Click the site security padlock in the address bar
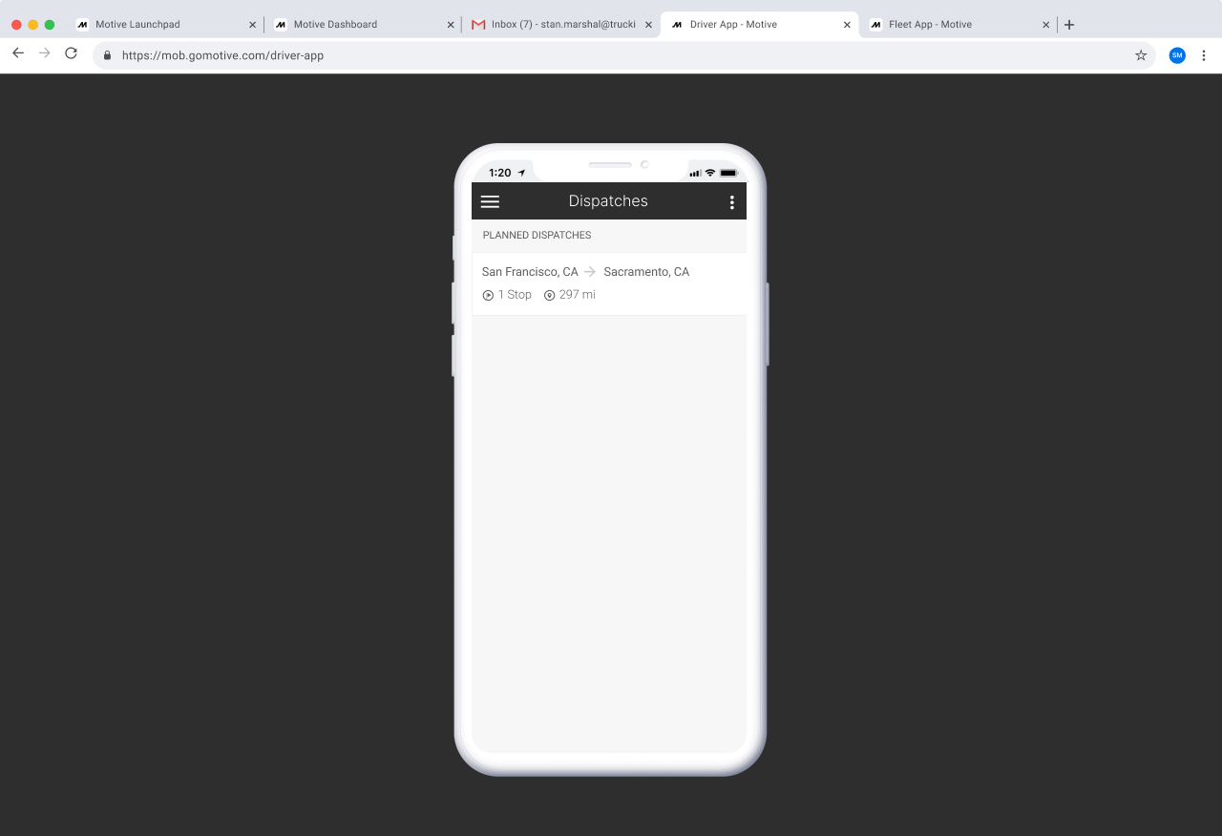Viewport: 1222px width, 836px height. (105, 55)
